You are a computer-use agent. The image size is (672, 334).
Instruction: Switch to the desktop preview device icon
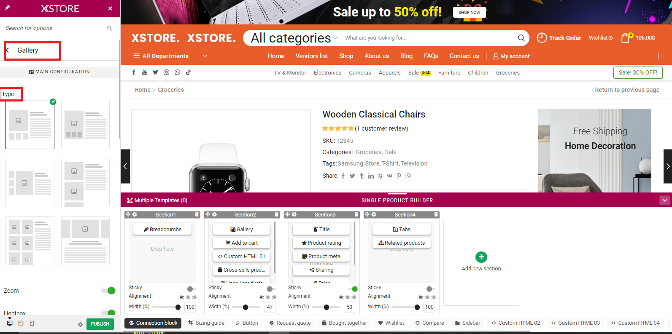coord(10,323)
